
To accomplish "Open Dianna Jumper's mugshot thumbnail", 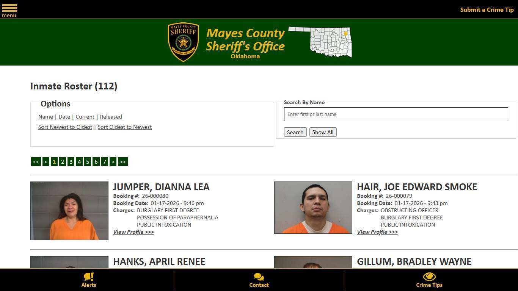I will (69, 210).
